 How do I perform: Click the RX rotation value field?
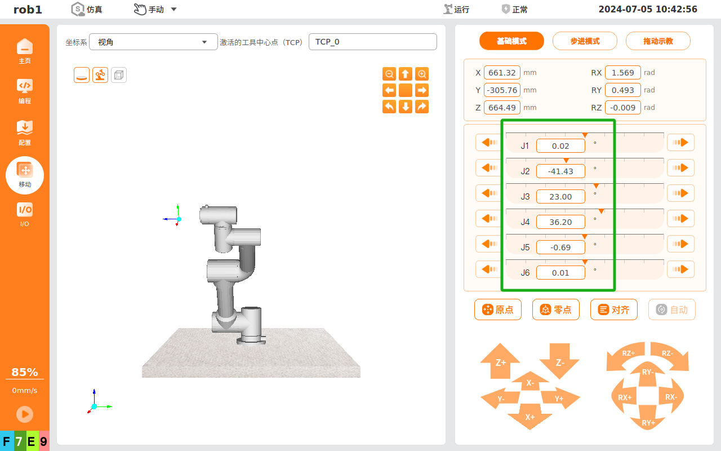[x=623, y=73]
